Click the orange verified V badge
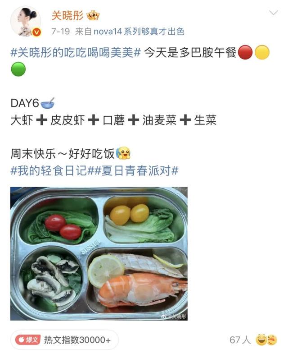 coord(36,32)
